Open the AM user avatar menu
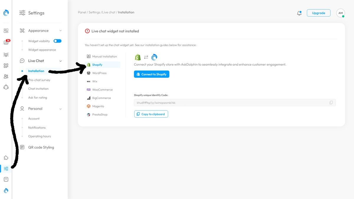This screenshot has width=354, height=199. point(340,13)
